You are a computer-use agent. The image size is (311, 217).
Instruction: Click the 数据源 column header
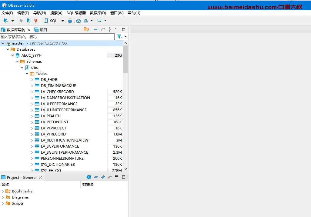[88, 184]
